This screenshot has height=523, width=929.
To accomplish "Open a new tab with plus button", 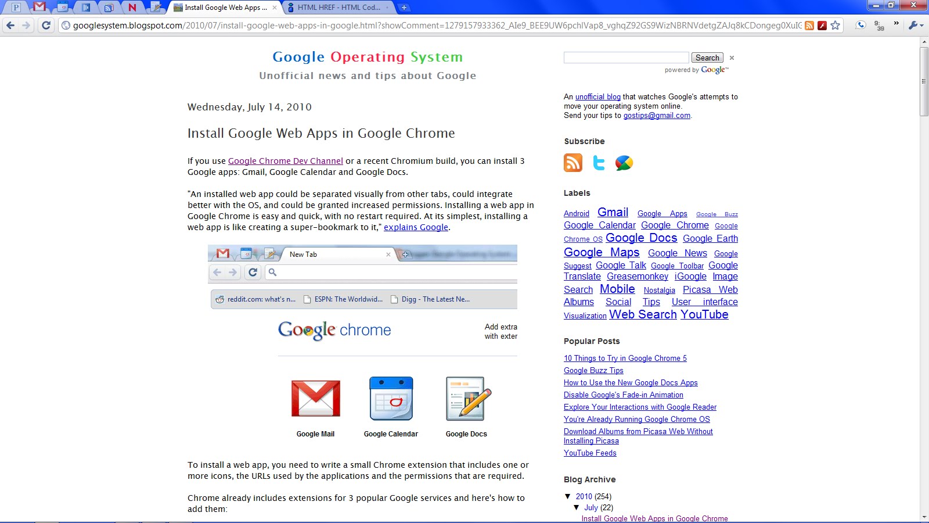I will click(404, 8).
